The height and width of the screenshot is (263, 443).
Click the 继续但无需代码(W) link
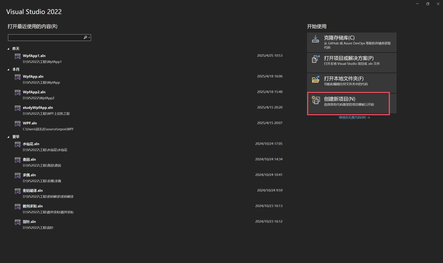(352, 117)
